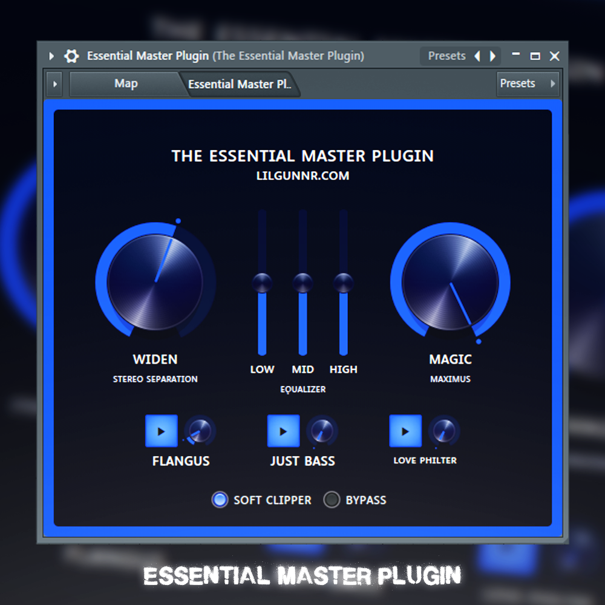Toggle the FLANGUS effect play button

[x=162, y=431]
